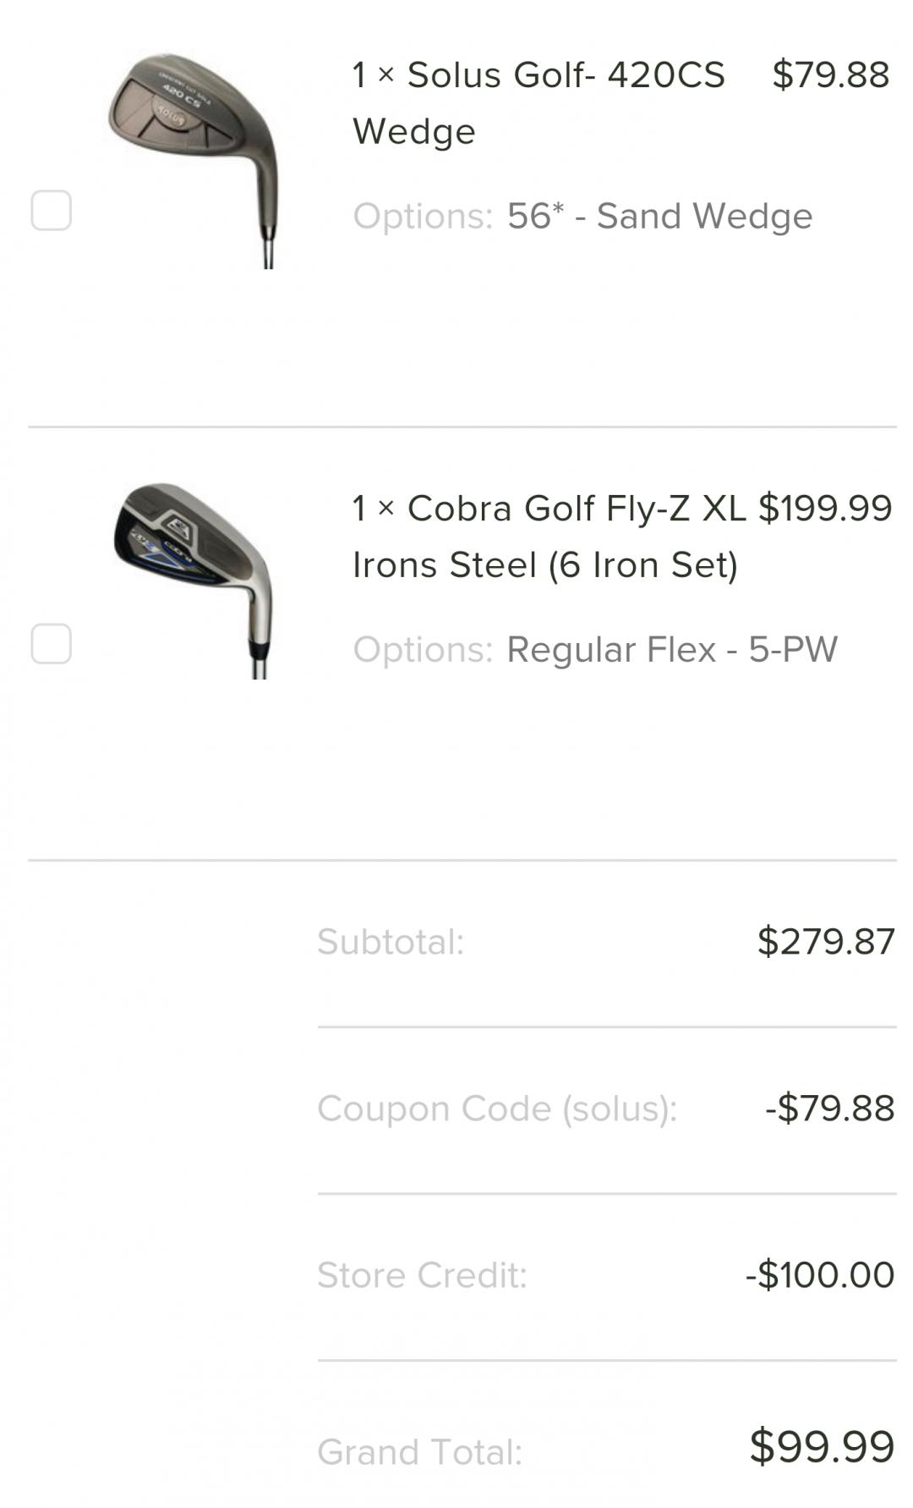Click the Options label under the Cobra irons
This screenshot has height=1508, width=913.
(423, 650)
